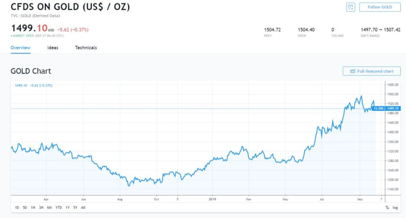406x218 pixels.
Task: Choose the 6M chart range
Action: (x=49, y=207)
